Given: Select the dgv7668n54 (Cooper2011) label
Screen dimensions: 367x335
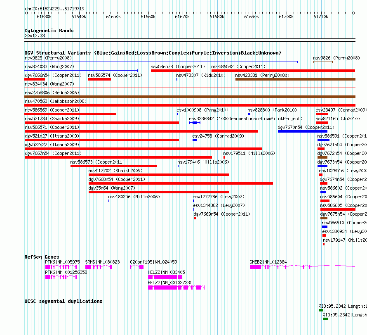Looking at the screenshot, I should (117, 179).
